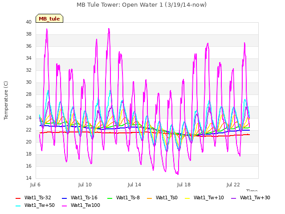Click the 22 y-axis tick label
Image resolution: width=285 pixels, height=214 pixels.
(x=28, y=130)
